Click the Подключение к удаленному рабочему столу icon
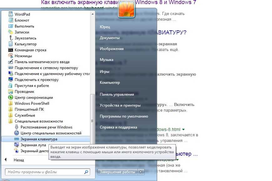Viewport: 272px width, 181px height. tap(11, 73)
